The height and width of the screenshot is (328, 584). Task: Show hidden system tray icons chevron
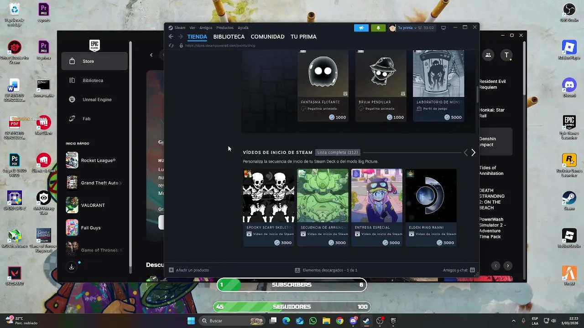[x=513, y=321]
